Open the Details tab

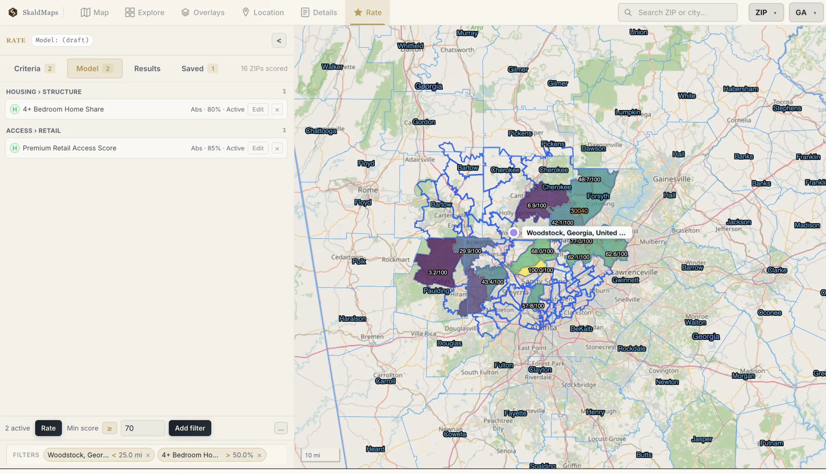click(x=319, y=12)
